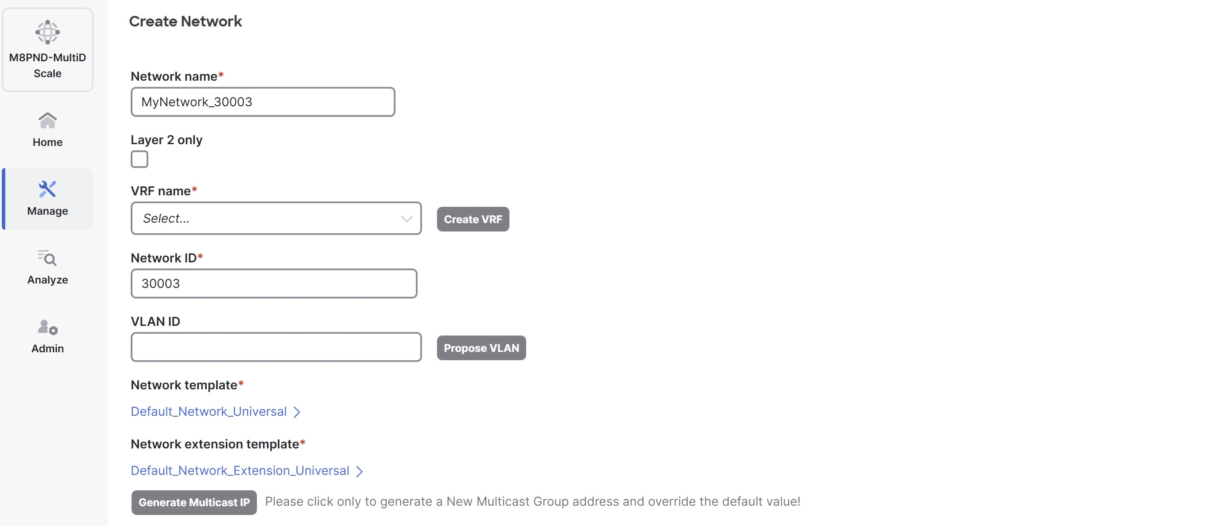Focus the Network ID field showing 30003

click(274, 284)
